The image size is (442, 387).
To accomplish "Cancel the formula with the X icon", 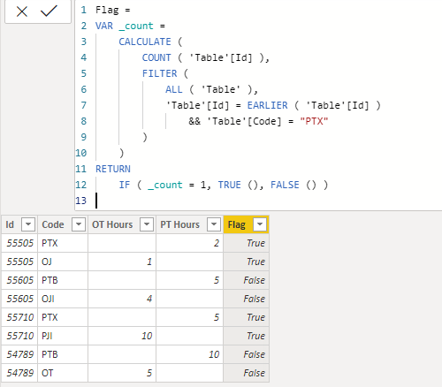I will (x=22, y=11).
